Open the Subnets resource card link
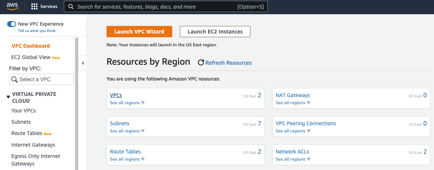Viewport: 434px width, 170px height. pos(120,123)
